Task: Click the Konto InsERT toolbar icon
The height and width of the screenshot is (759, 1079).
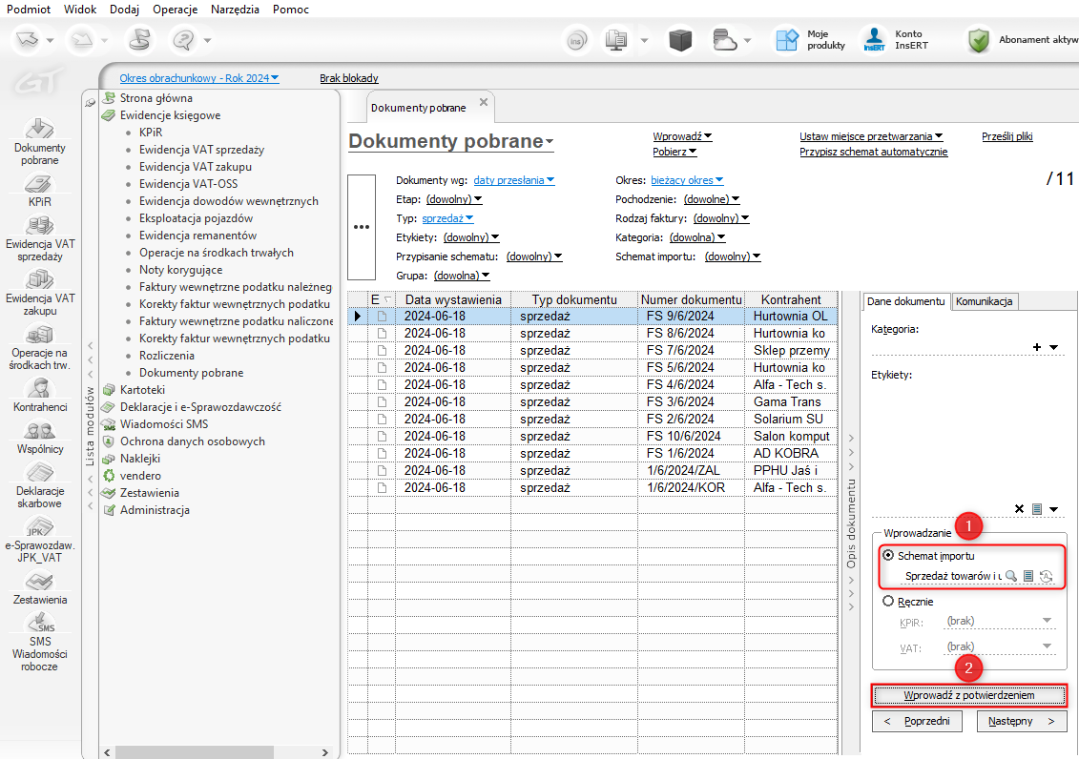Action: tap(875, 40)
